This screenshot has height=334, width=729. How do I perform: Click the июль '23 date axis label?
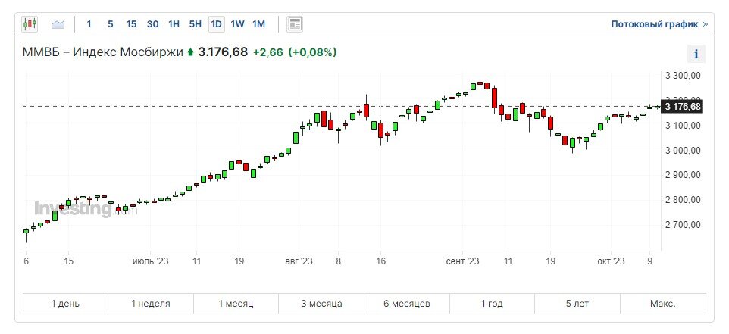(x=150, y=261)
